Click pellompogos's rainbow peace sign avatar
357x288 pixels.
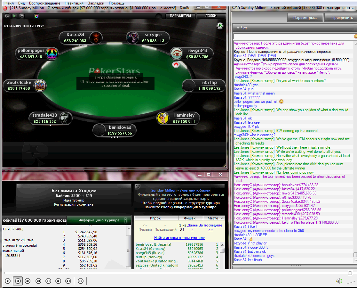pyautogui.click(x=52, y=53)
